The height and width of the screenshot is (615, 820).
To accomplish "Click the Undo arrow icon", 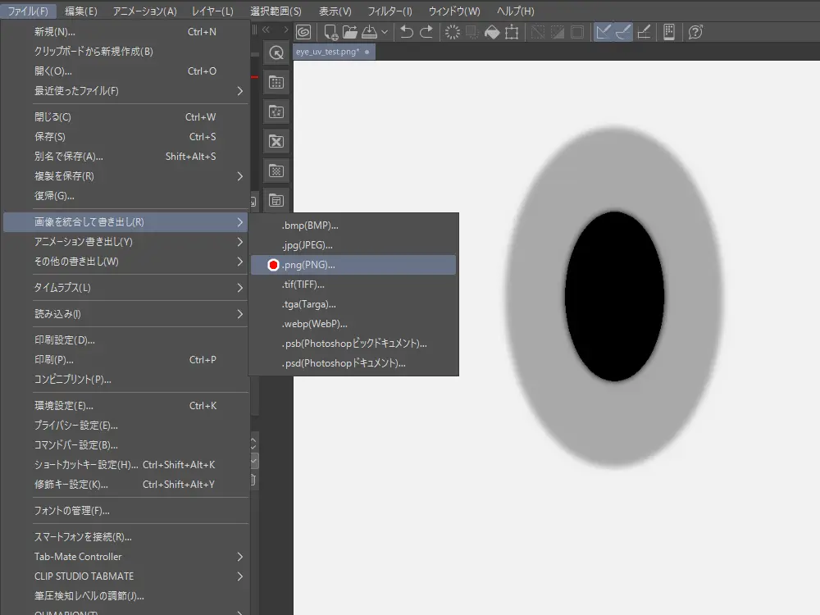I will coord(406,32).
